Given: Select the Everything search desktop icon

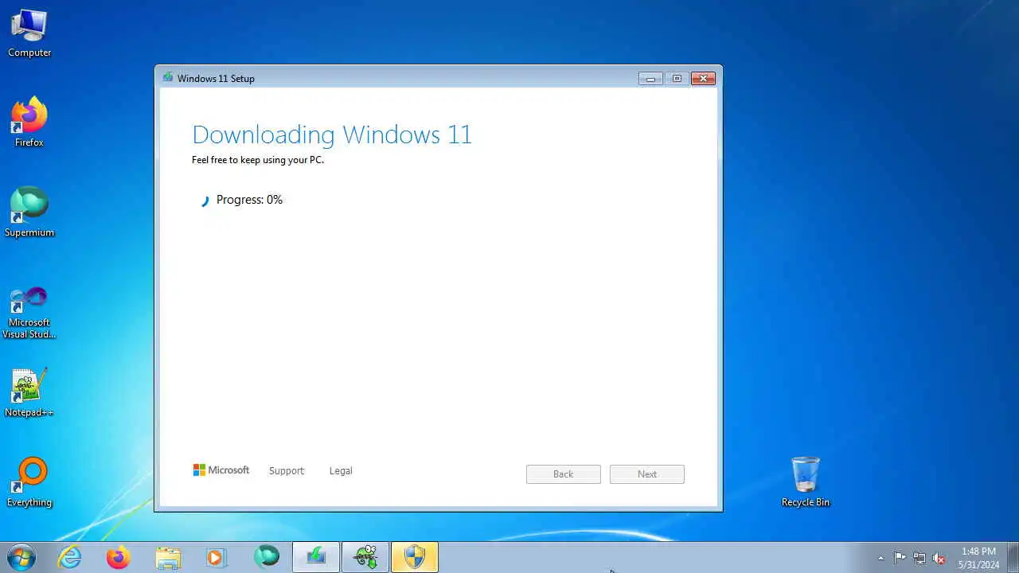Looking at the screenshot, I should point(29,482).
